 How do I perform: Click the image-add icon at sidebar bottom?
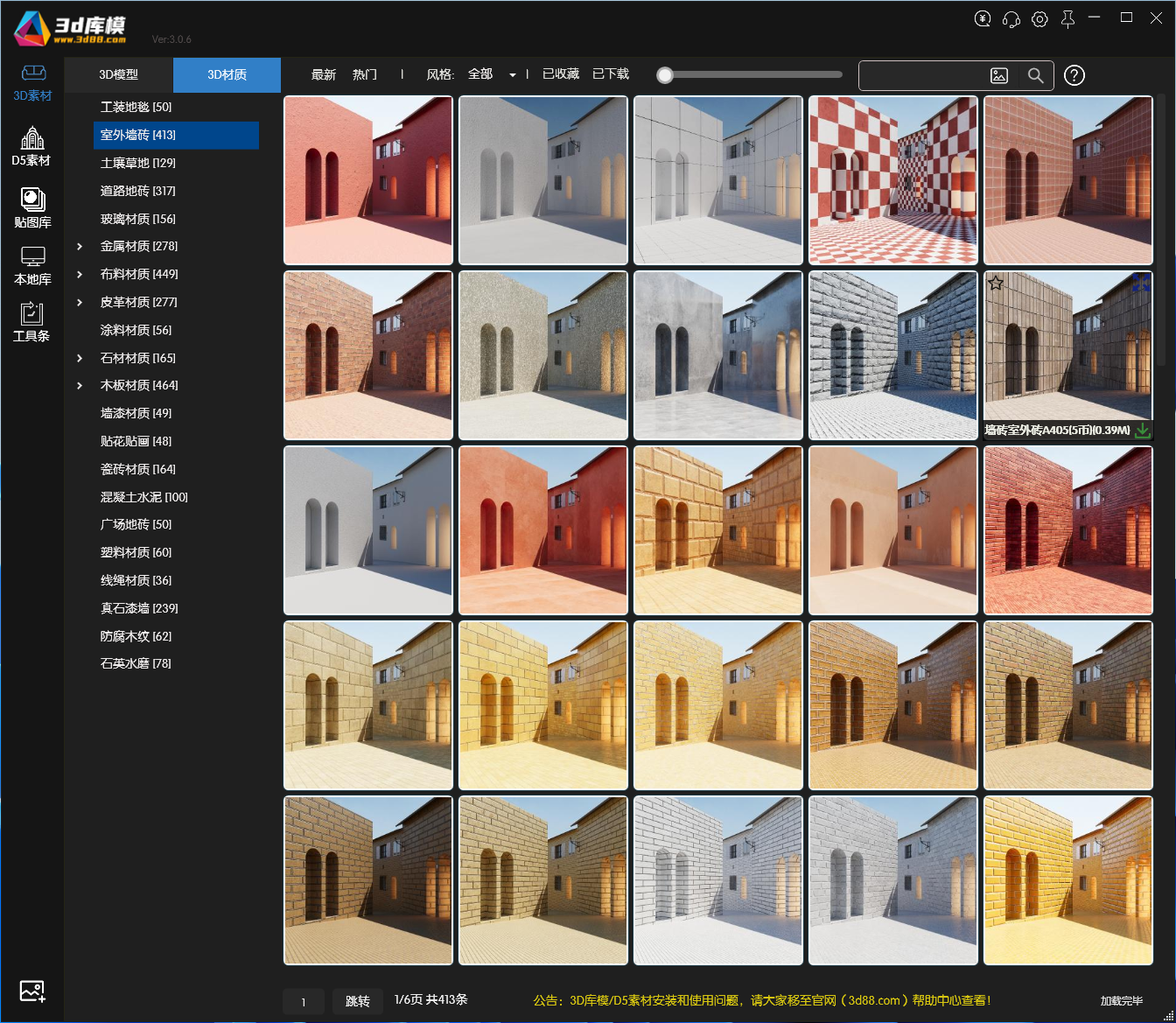32,991
